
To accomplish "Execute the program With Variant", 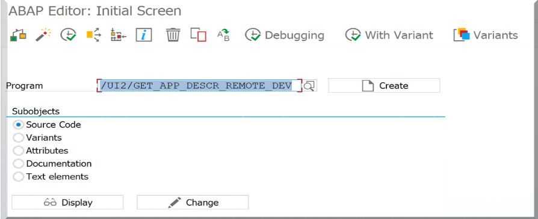I will point(389,35).
